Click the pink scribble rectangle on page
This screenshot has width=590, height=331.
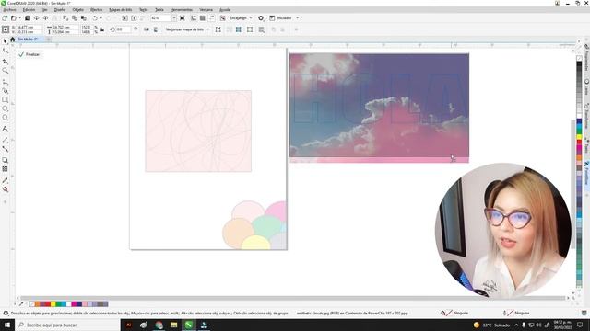[198, 131]
